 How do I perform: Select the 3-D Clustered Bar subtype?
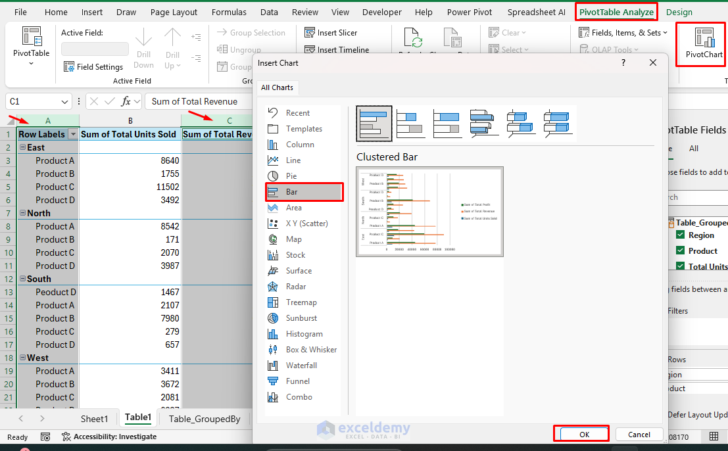pos(484,124)
